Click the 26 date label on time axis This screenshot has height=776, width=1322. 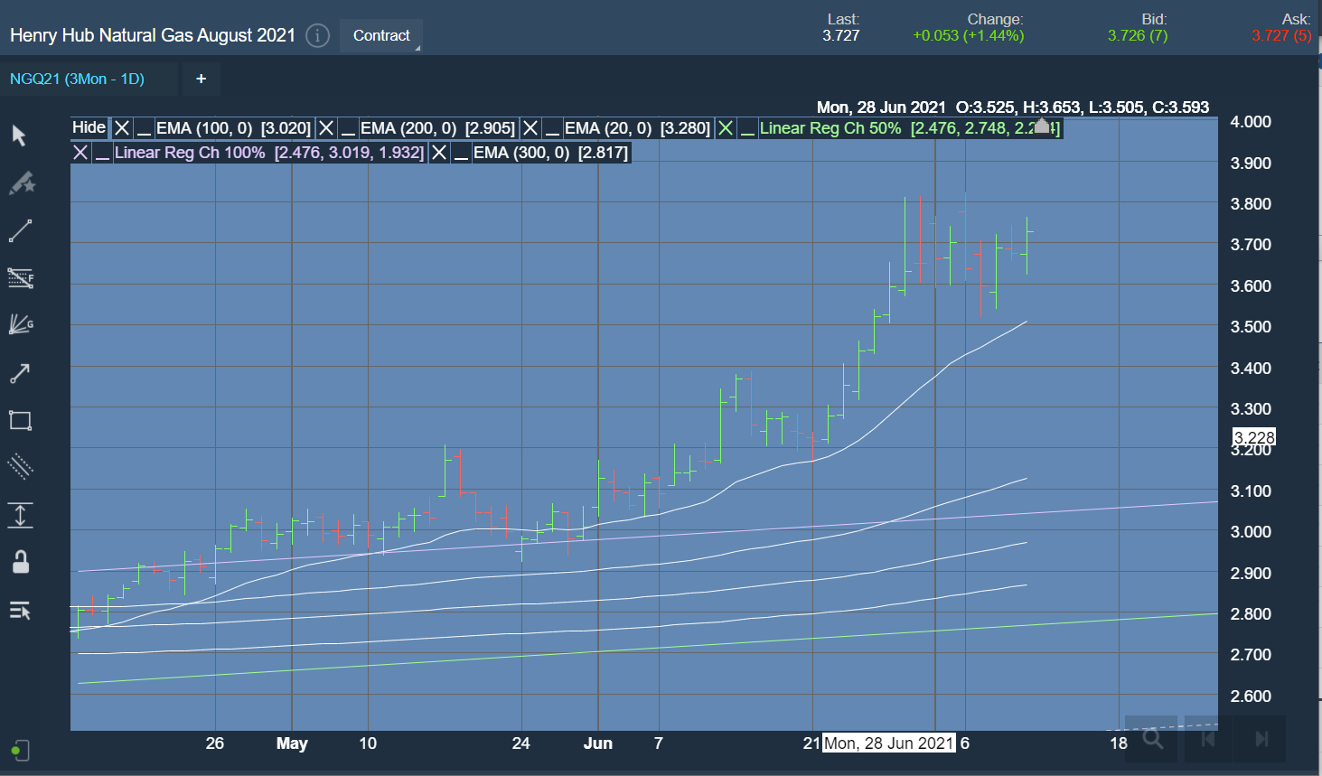pos(214,743)
